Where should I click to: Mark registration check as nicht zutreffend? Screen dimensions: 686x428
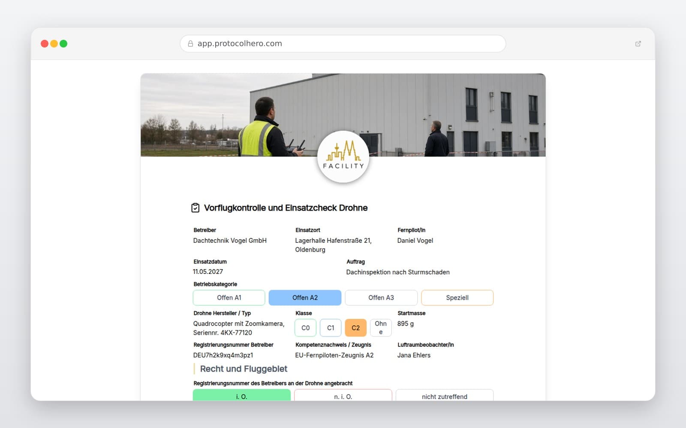click(445, 395)
